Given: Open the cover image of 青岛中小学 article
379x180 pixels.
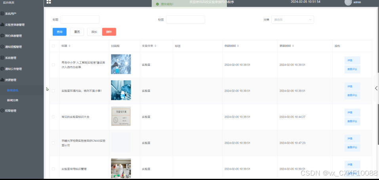Looking at the screenshot, I should click(x=121, y=64).
